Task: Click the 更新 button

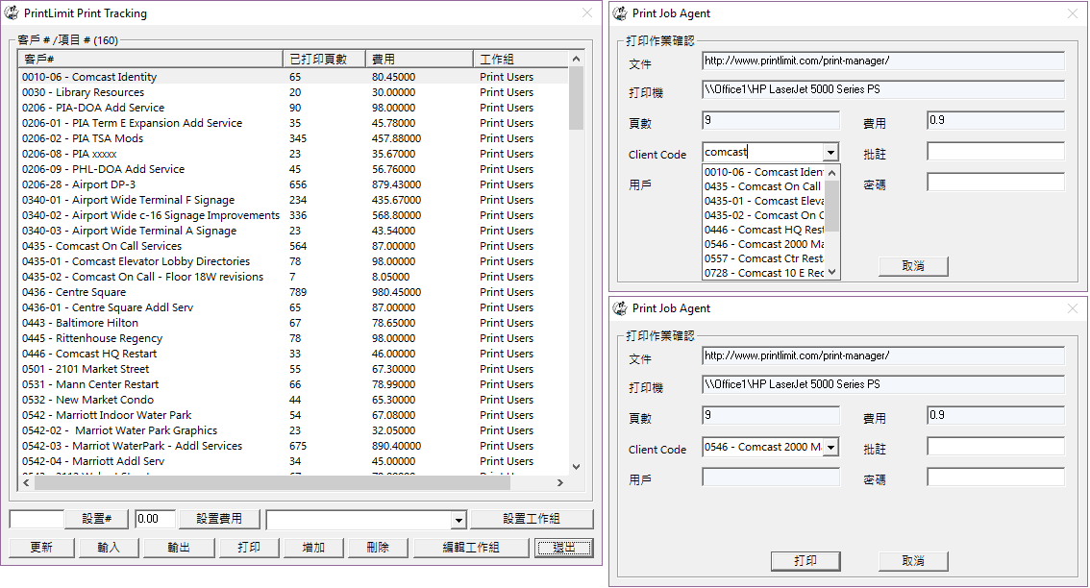Action: pyautogui.click(x=41, y=548)
